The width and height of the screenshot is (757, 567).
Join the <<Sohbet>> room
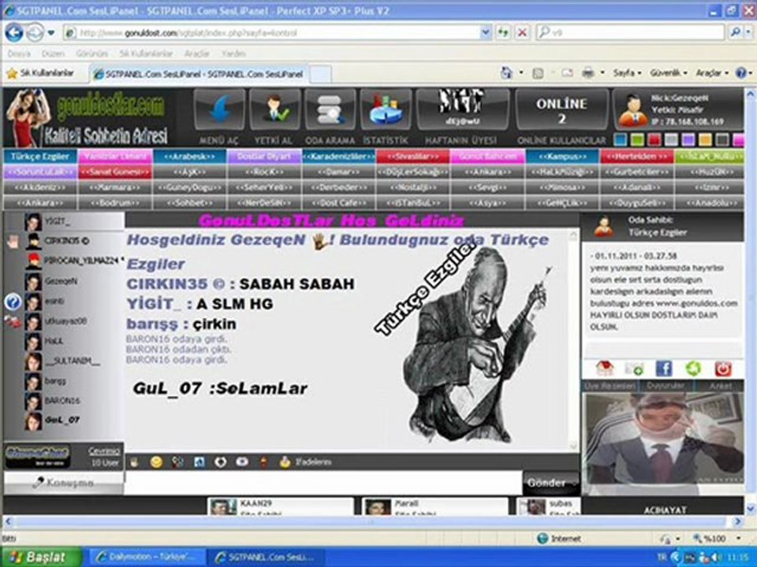(x=189, y=203)
